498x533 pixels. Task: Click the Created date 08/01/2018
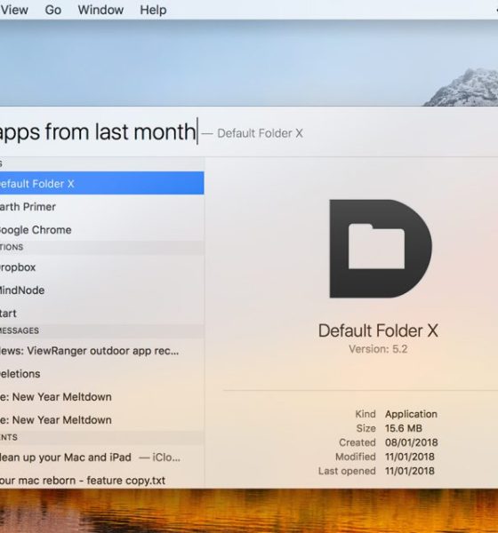(x=411, y=442)
